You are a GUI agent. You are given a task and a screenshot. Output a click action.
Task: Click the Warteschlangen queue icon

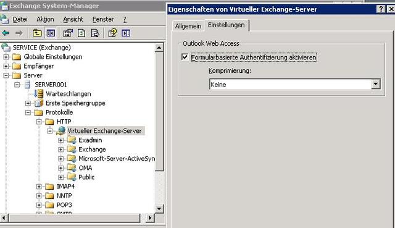click(x=39, y=93)
